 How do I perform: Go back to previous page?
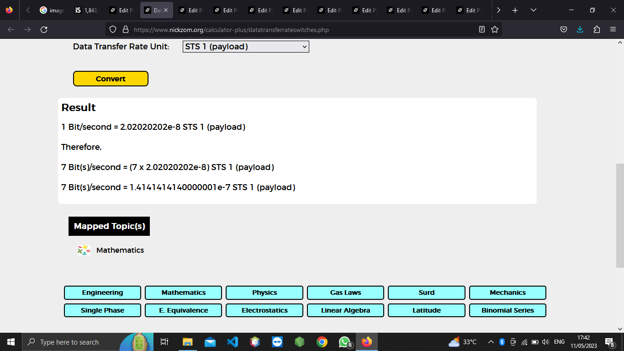[x=11, y=30]
